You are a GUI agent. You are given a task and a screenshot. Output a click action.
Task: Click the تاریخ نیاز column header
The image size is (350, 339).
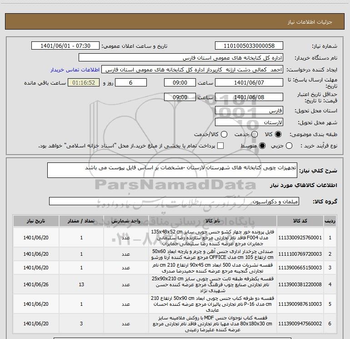(x=36, y=221)
